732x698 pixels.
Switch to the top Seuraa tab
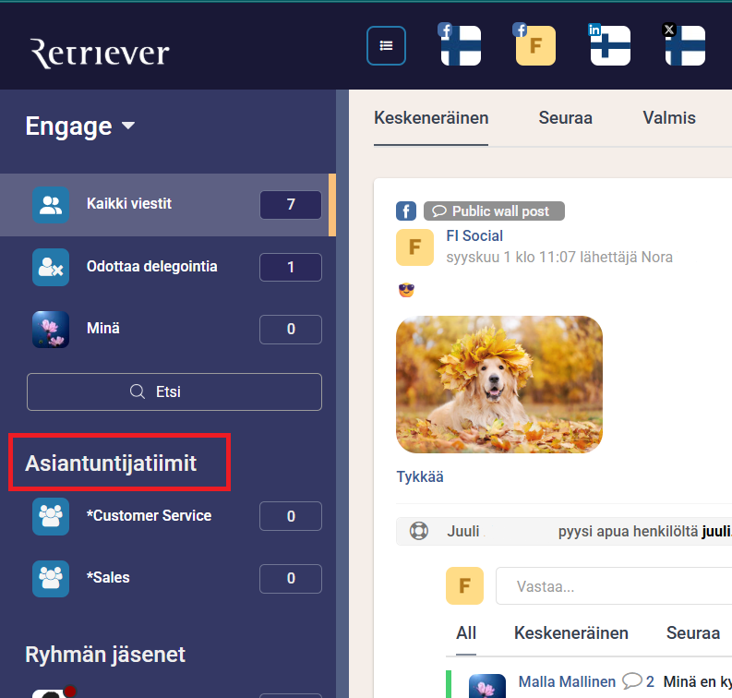click(x=565, y=118)
